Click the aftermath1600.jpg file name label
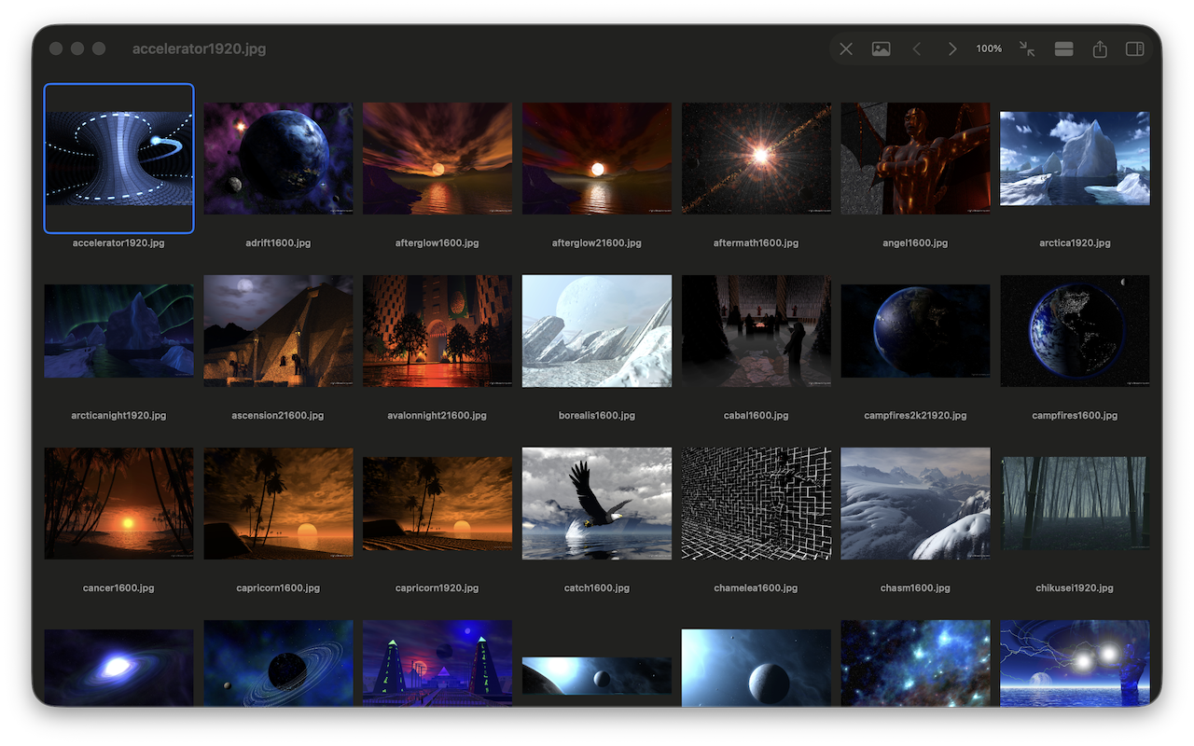 pos(757,242)
